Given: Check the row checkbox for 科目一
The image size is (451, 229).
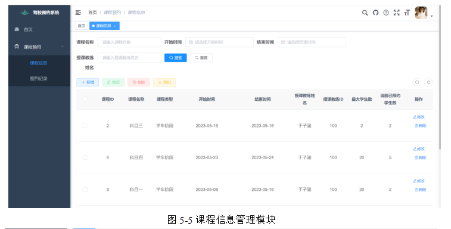Looking at the screenshot, I should [85, 190].
